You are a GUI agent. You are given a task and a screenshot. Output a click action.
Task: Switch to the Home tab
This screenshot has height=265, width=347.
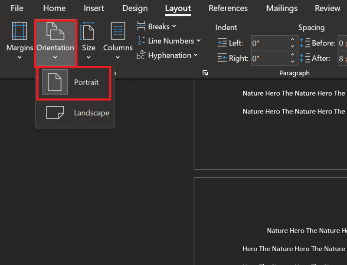tap(54, 8)
